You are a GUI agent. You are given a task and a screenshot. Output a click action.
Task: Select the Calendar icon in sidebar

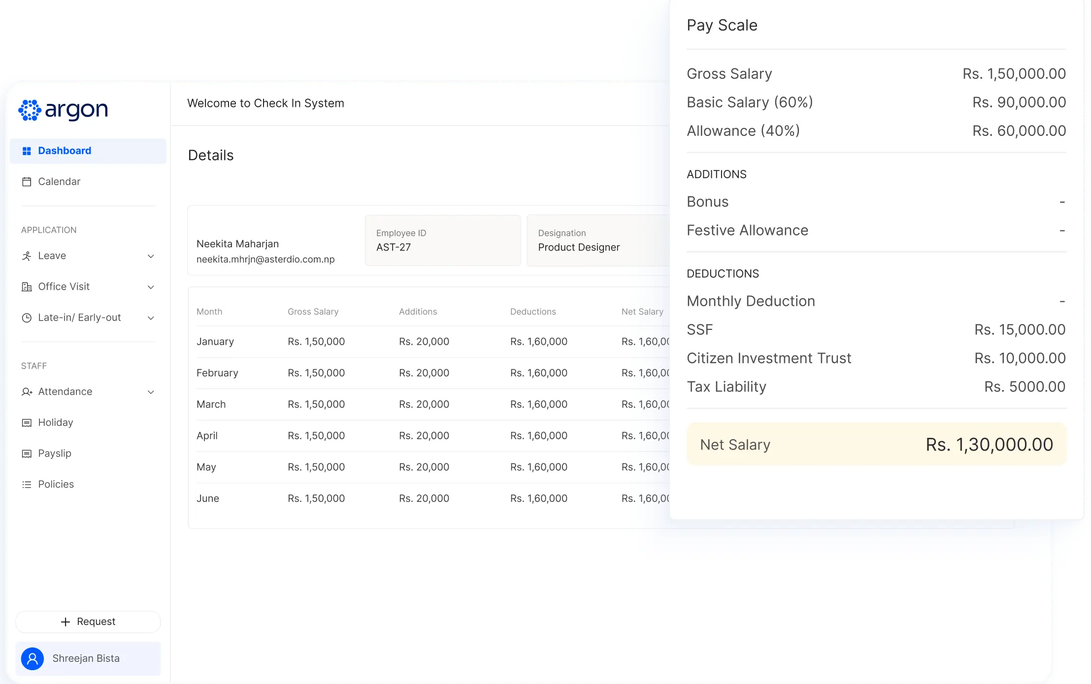pyautogui.click(x=28, y=182)
